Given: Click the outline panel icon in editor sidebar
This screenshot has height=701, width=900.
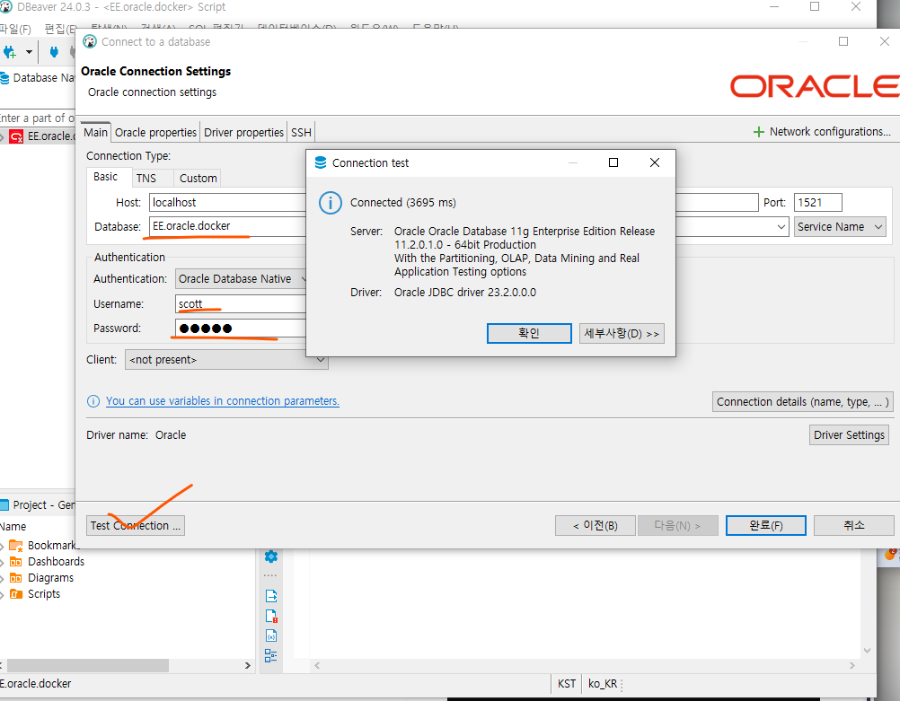Looking at the screenshot, I should [271, 656].
